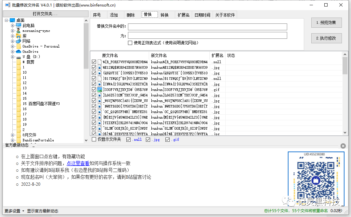Select the 此电脑 computer icon in the tree

(x=19, y=26)
